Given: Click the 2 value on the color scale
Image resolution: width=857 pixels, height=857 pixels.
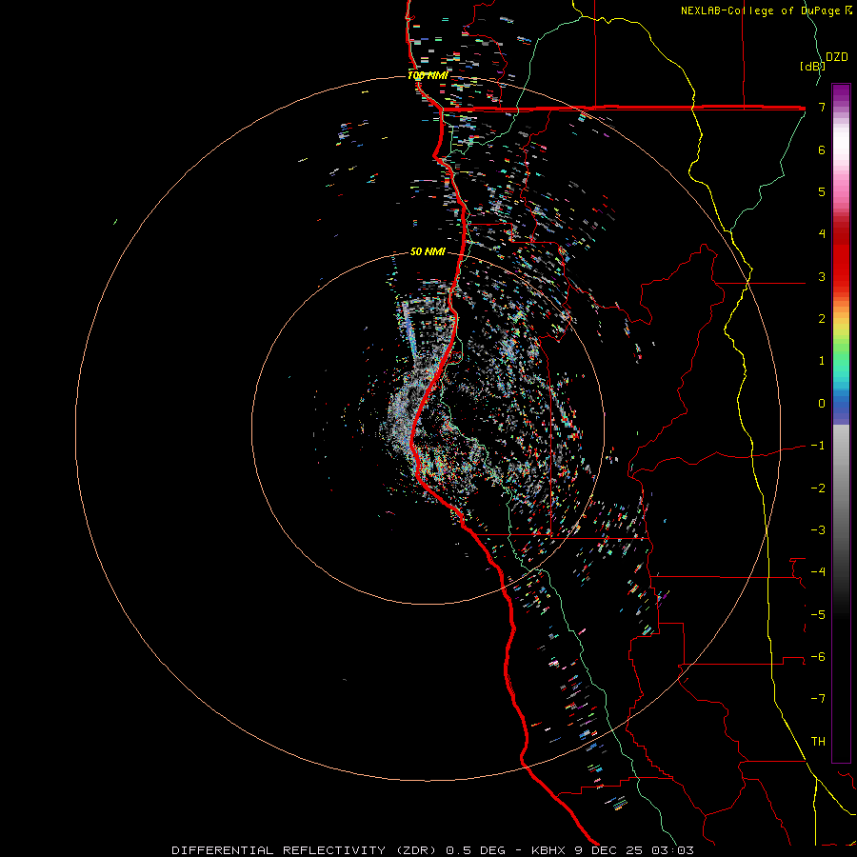Looking at the screenshot, I should [822, 319].
